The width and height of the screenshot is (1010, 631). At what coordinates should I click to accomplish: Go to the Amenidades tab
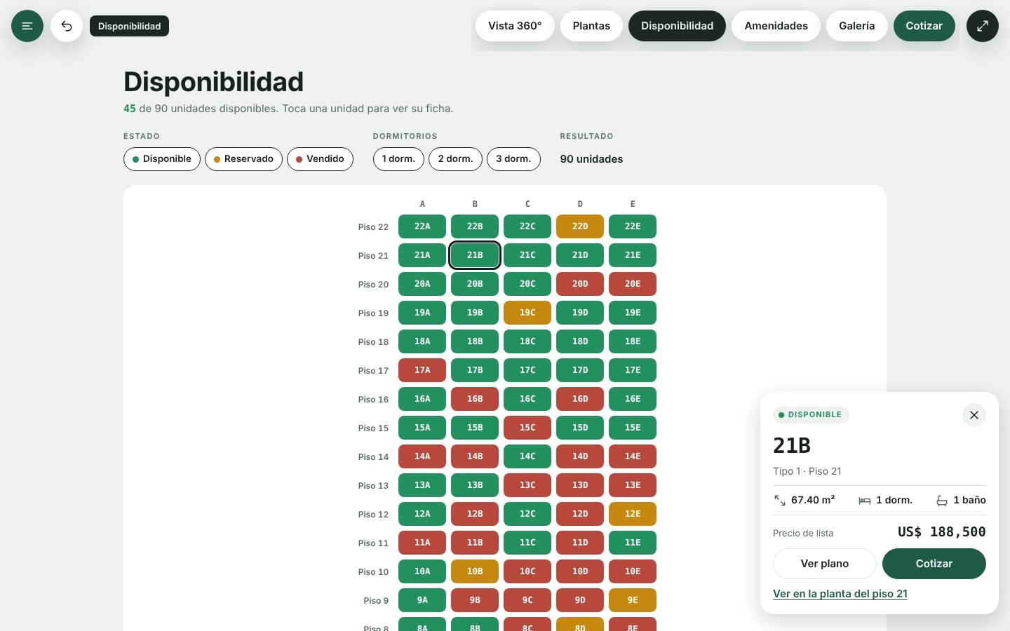776,26
